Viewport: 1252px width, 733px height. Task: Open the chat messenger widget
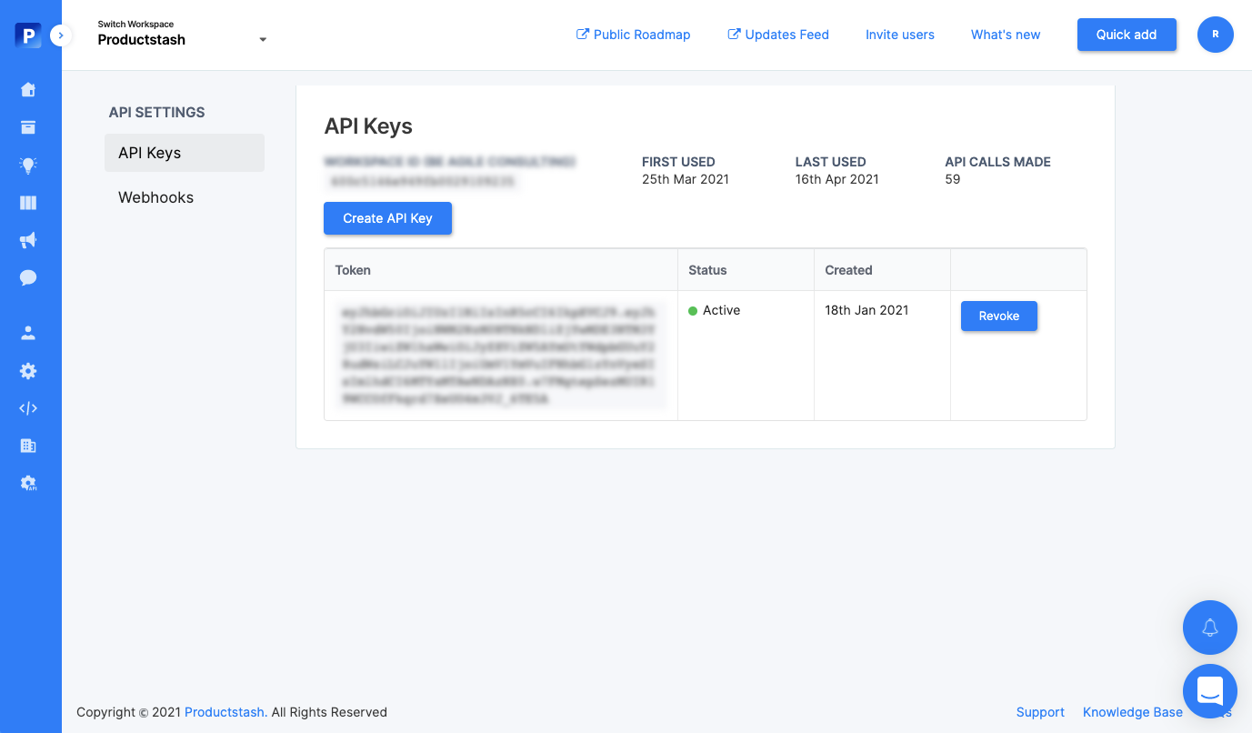pos(1210,691)
